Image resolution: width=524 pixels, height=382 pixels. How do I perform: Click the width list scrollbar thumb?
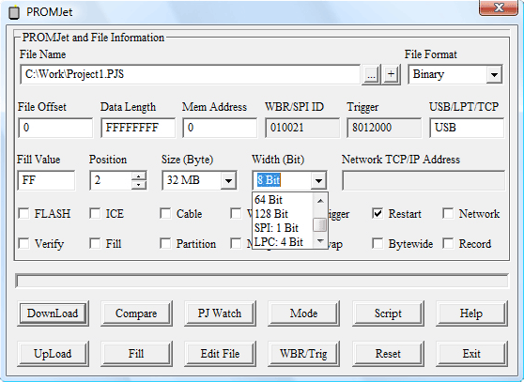click(320, 224)
